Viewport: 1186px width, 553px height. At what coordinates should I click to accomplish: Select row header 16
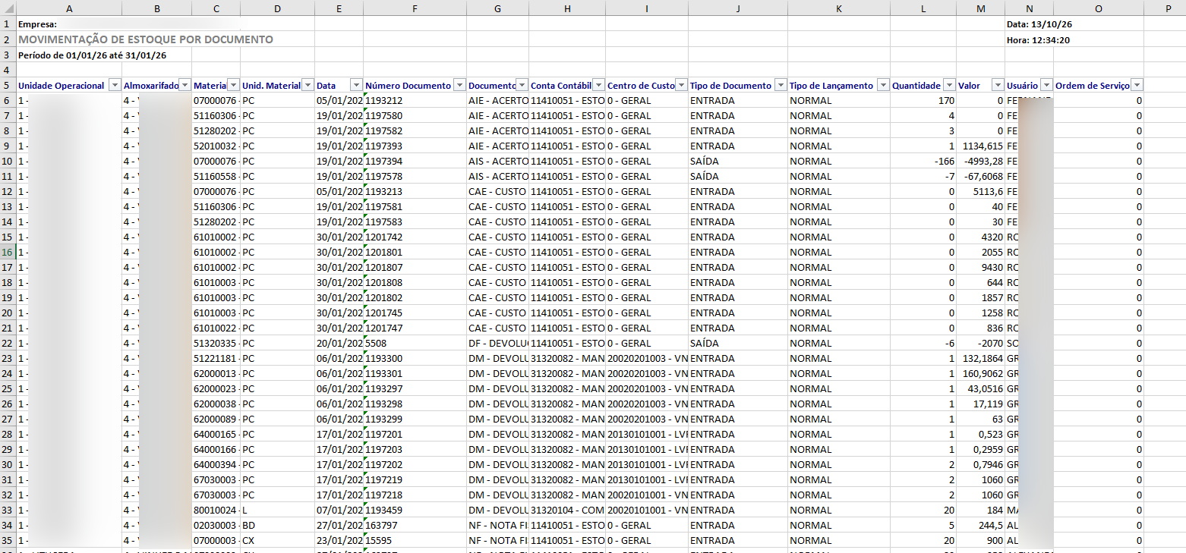(8, 252)
